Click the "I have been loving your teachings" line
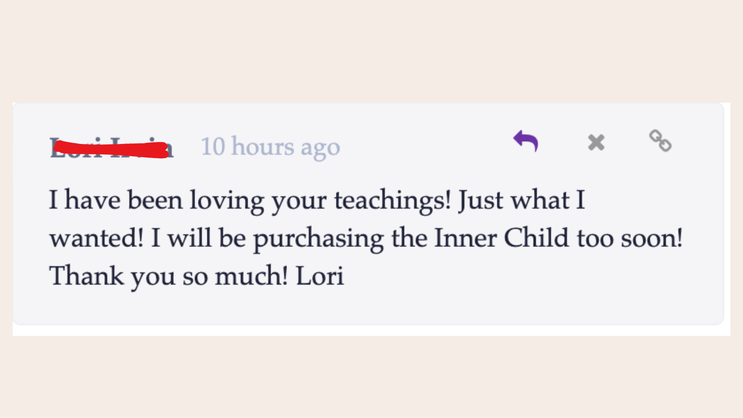 [x=250, y=200]
